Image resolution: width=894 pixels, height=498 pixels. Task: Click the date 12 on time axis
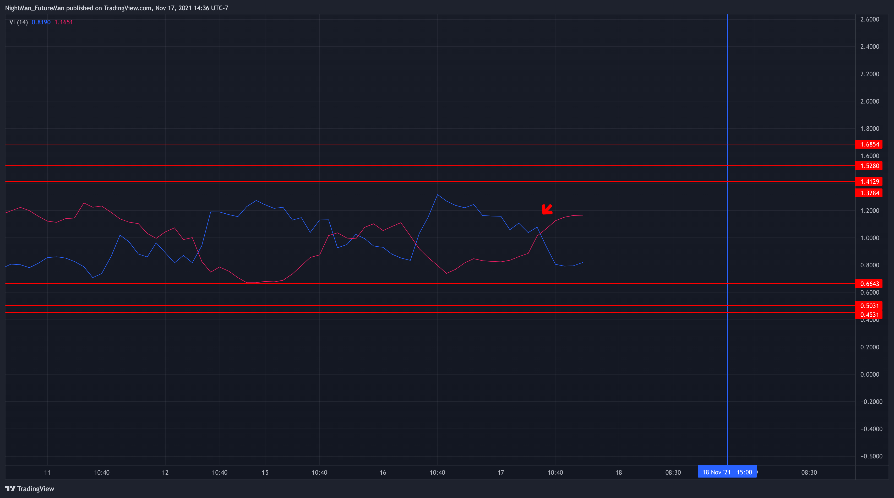[x=165, y=472]
